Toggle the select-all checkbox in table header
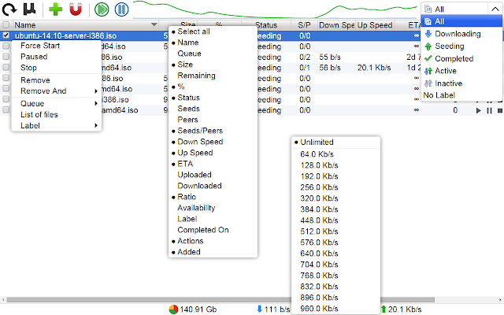The image size is (504, 315). click(x=6, y=24)
